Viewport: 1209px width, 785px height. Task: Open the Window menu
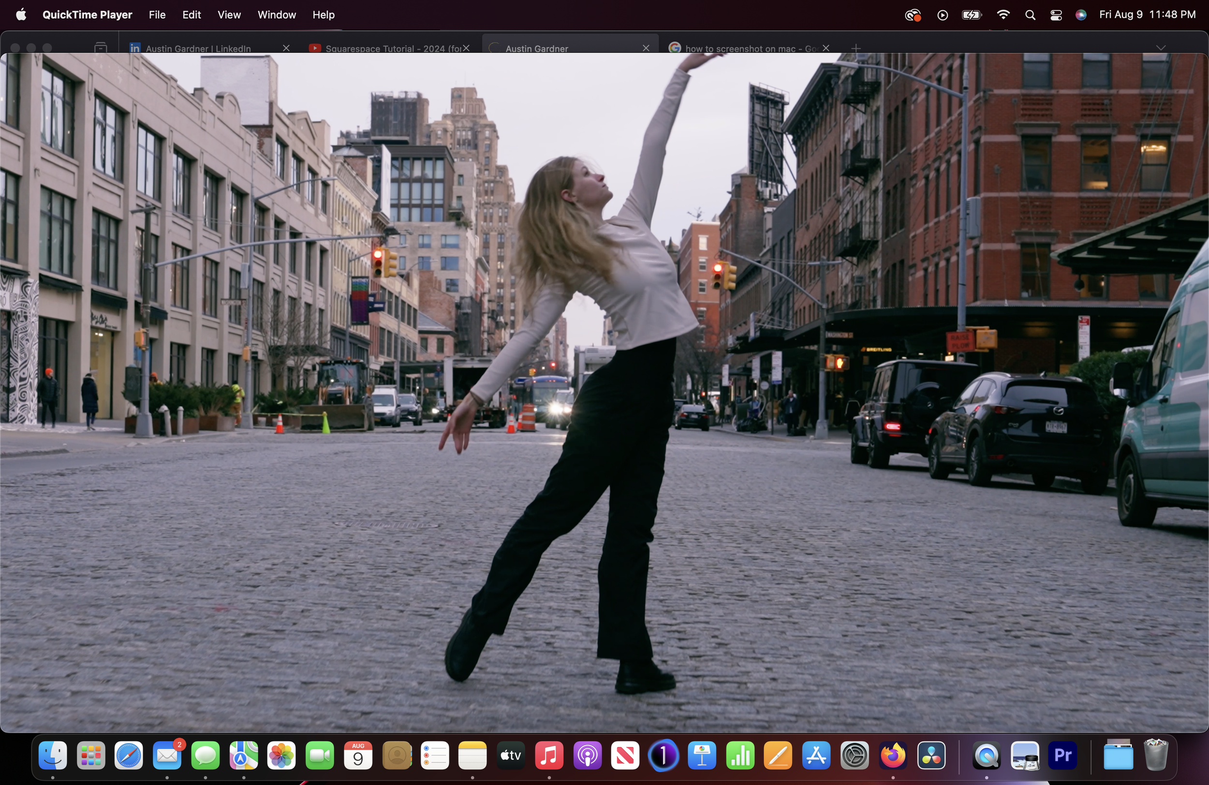click(x=276, y=15)
